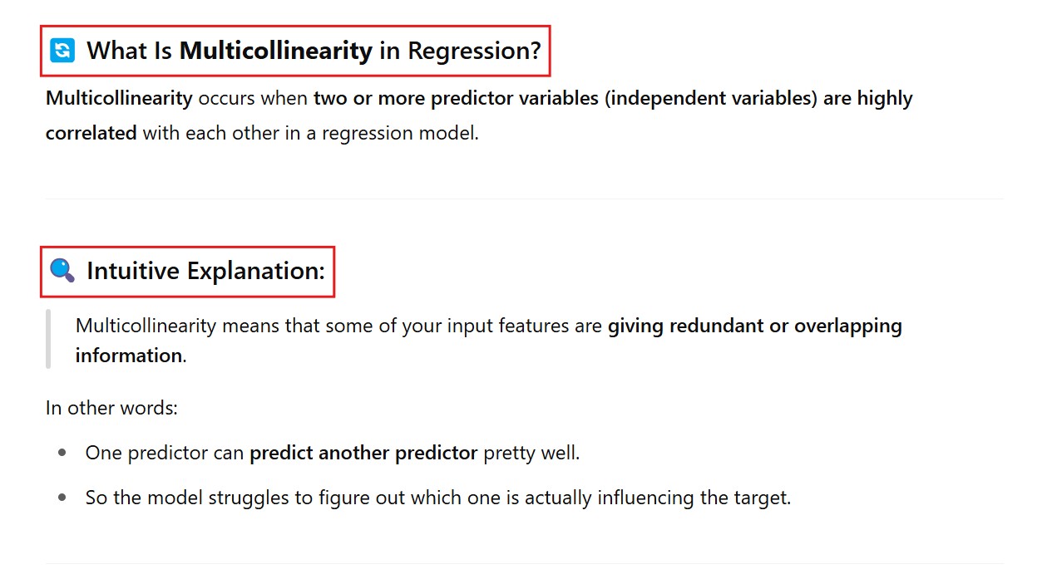The height and width of the screenshot is (574, 1047).
Task: Click bold phrase "giving redundant or overlapping"
Action: click(x=754, y=326)
